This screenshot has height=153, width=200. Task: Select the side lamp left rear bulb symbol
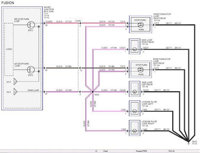pyautogui.click(x=135, y=92)
